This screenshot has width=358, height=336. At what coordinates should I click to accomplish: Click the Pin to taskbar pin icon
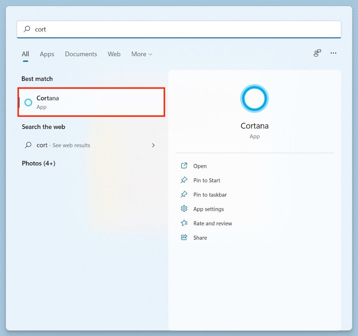184,194
